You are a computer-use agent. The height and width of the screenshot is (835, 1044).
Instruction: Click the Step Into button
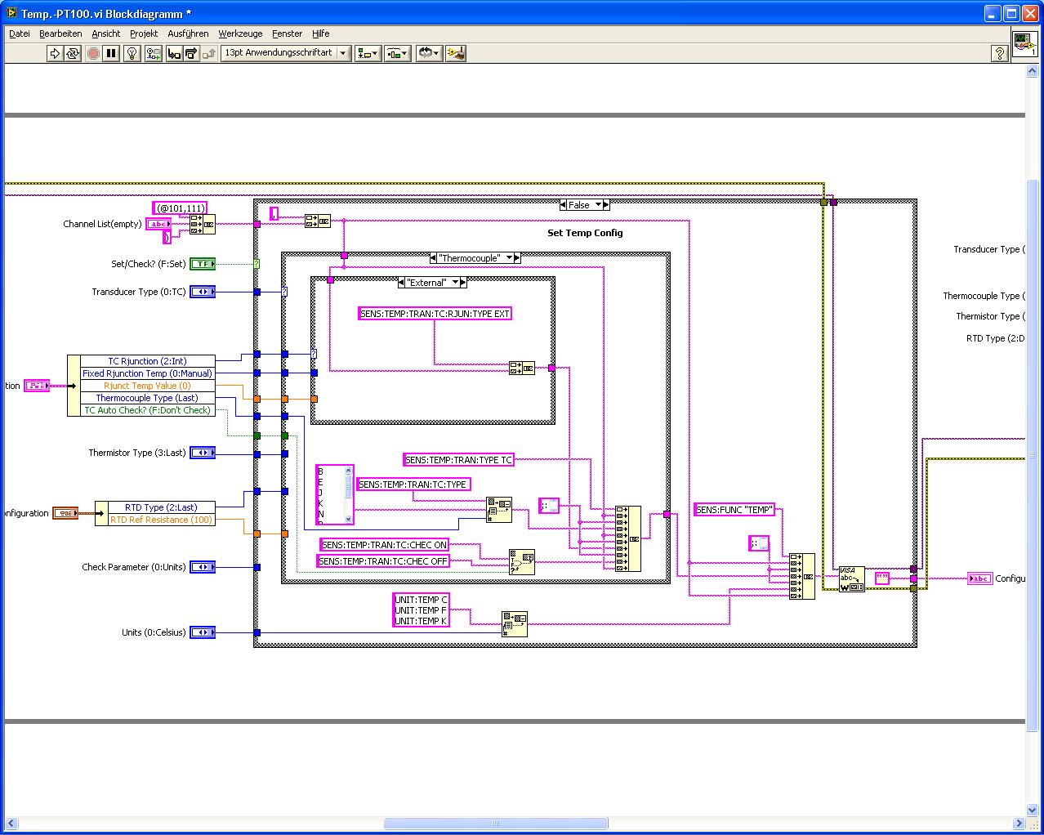pyautogui.click(x=174, y=53)
